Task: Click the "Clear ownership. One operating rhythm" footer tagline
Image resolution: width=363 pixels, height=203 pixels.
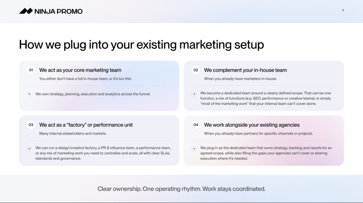Action: point(181,189)
